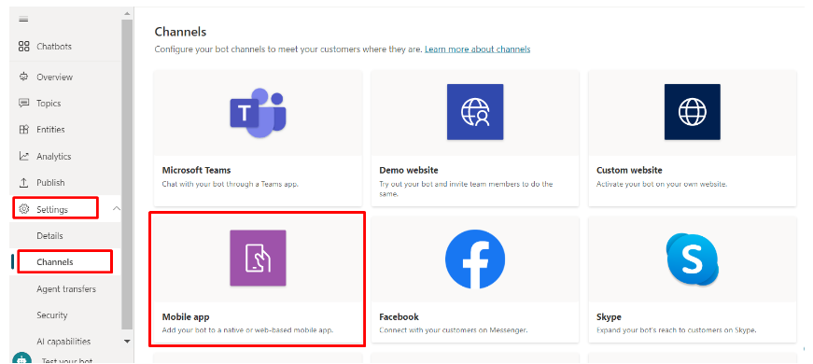Select the Microsoft Teams channel title

[197, 171]
